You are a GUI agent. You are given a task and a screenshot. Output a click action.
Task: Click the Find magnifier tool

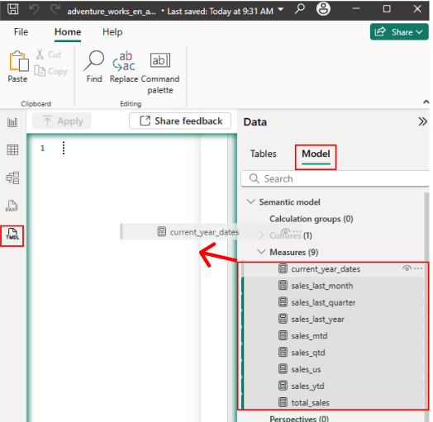coord(94,67)
